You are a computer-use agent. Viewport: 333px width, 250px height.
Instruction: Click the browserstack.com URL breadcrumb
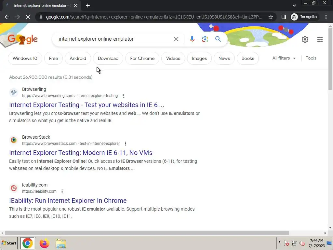[x=71, y=144]
